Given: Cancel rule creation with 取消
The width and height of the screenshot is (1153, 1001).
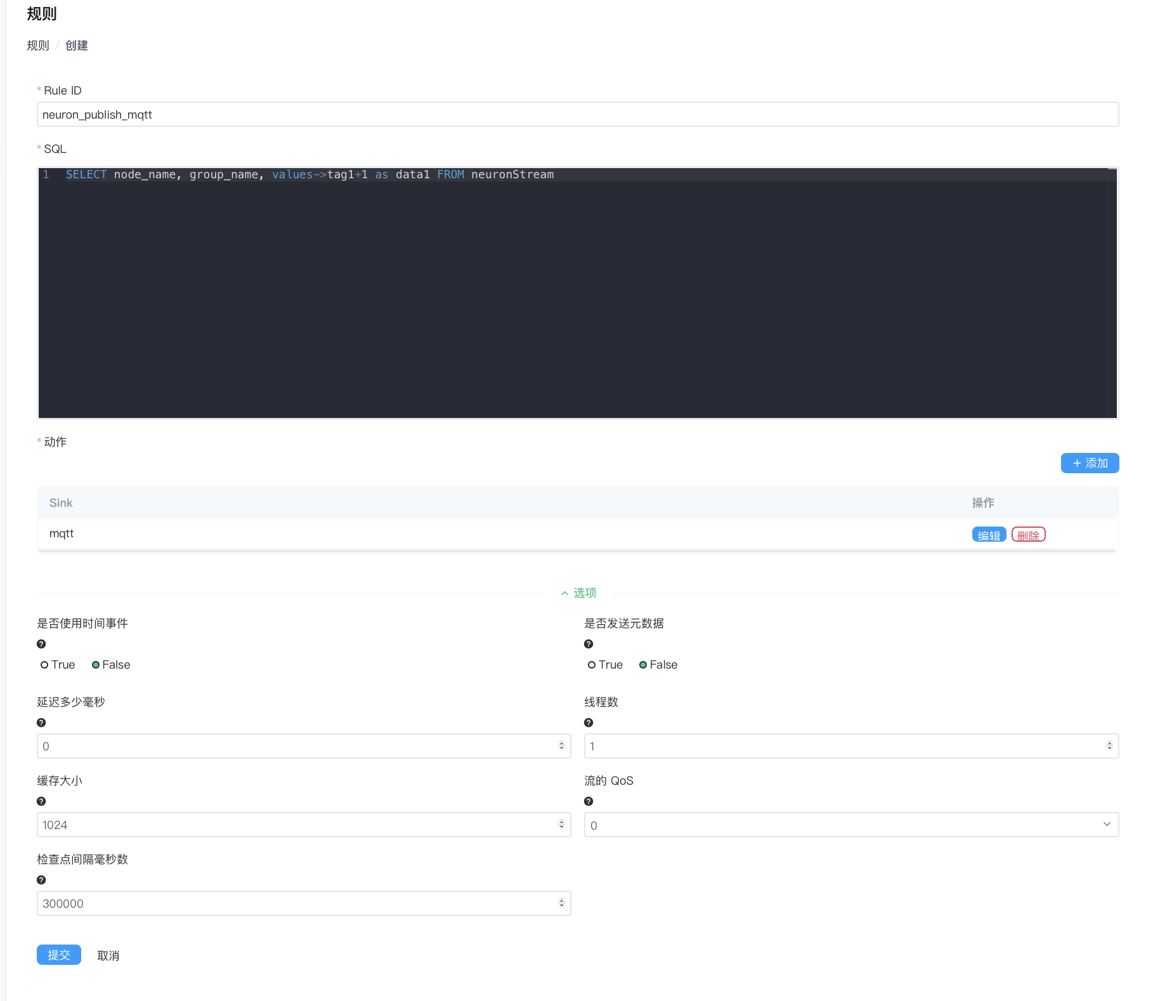Looking at the screenshot, I should [x=108, y=955].
